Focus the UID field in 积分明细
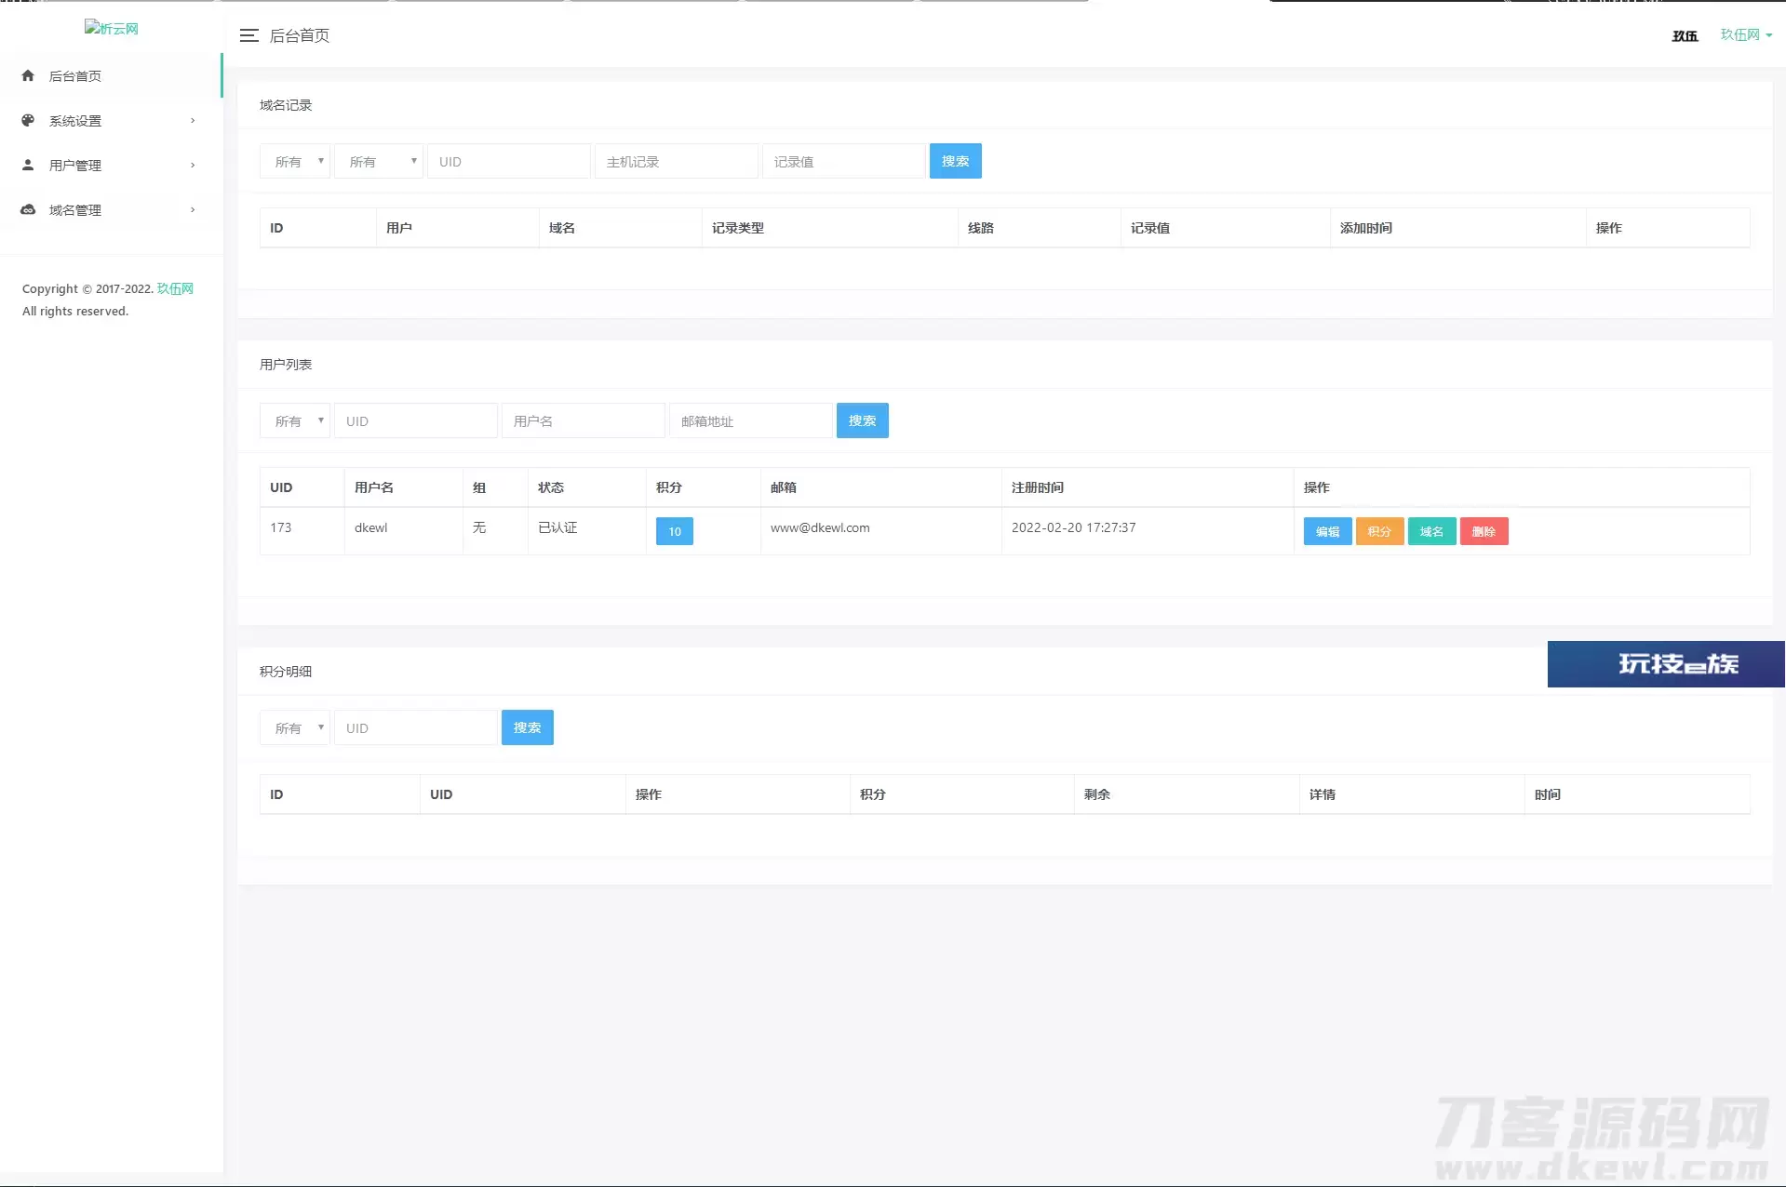Screen dimensions: 1786x1187 click(416, 727)
